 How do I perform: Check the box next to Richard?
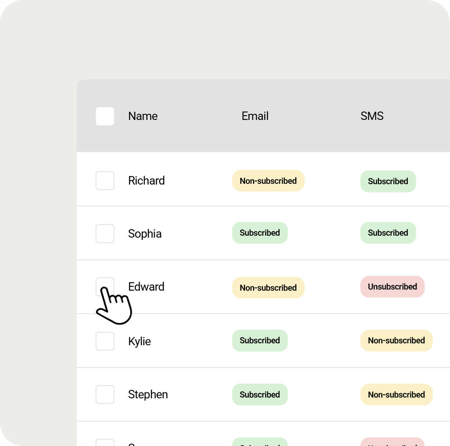click(105, 181)
